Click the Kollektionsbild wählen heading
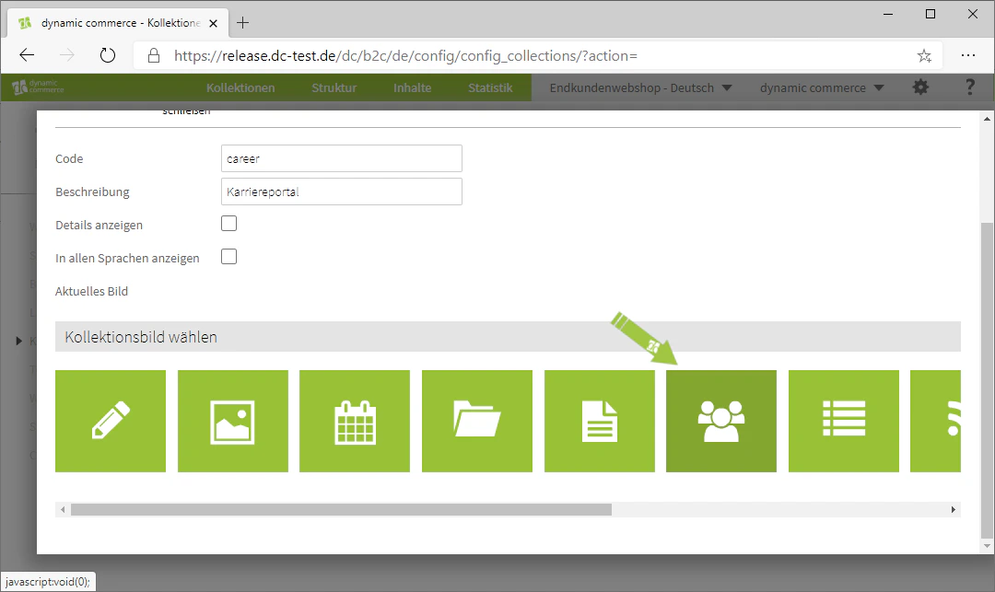995x592 pixels. 141,337
